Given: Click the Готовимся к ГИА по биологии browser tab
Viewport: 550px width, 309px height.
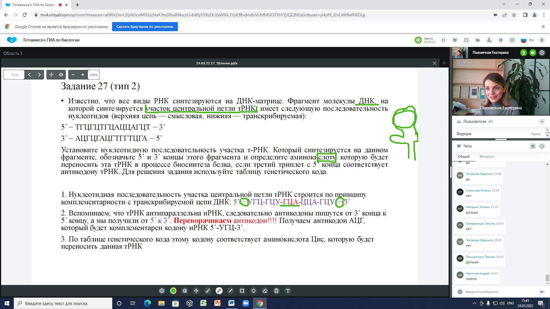Looking at the screenshot, I should (x=37, y=5).
